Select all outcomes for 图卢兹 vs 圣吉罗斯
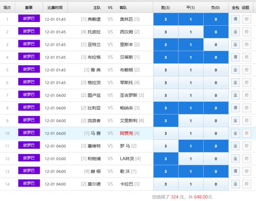 point(235,95)
